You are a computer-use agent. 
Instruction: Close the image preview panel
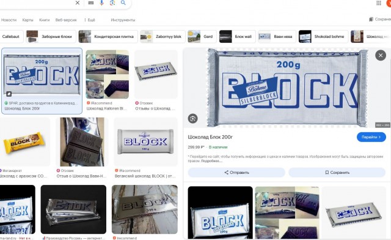pyautogui.click(x=381, y=55)
